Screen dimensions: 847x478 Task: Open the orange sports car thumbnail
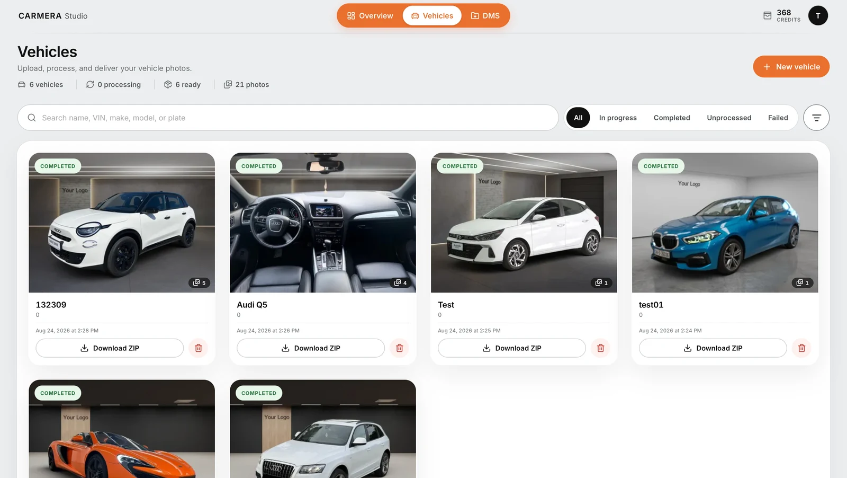pos(122,429)
